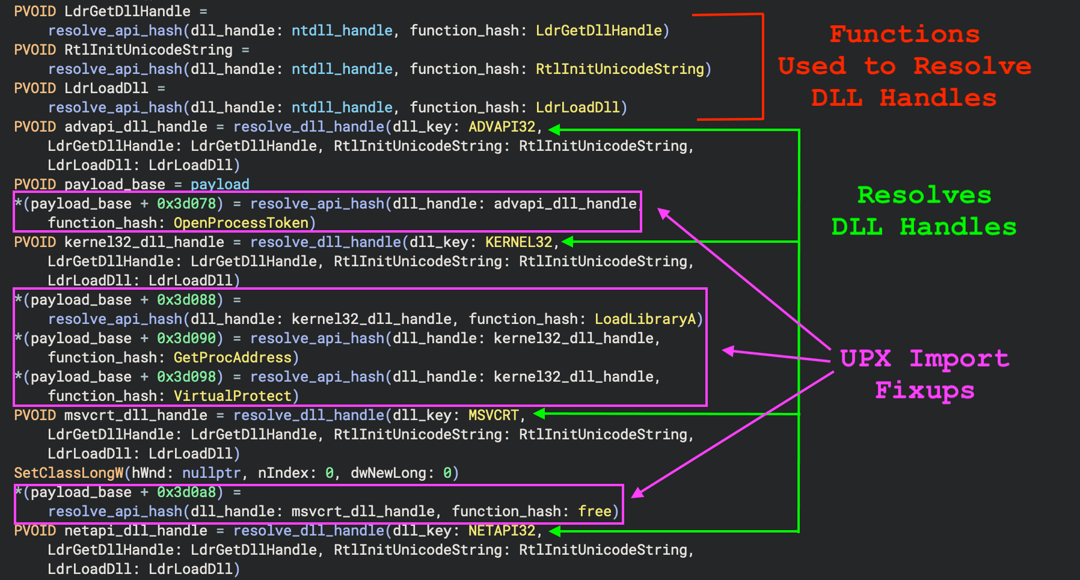1080x580 pixels.
Task: Click the MSVCRT dll_key constant
Action: point(493,415)
